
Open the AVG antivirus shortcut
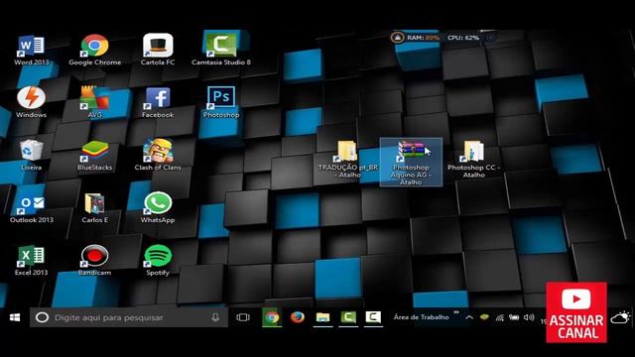pyautogui.click(x=94, y=102)
